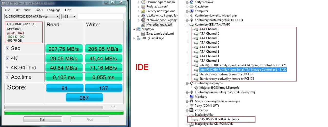Select Menedżer urządzeń icon
This screenshot has width=328, height=127.
[143, 25]
